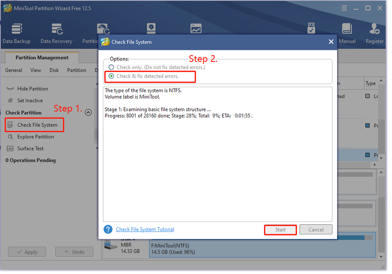This screenshot has height=274, width=392.
Task: Open Partition Recovery toolbar icon
Action: (x=103, y=29)
